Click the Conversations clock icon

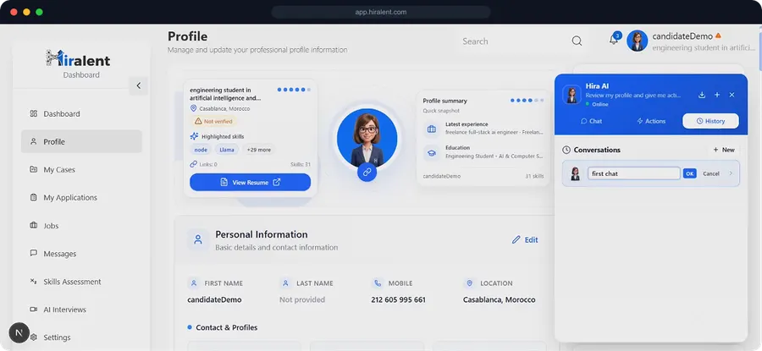pyautogui.click(x=566, y=150)
